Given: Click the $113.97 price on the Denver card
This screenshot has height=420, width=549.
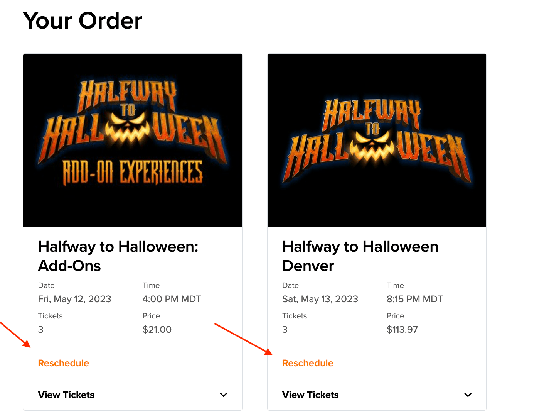Looking at the screenshot, I should click(402, 329).
